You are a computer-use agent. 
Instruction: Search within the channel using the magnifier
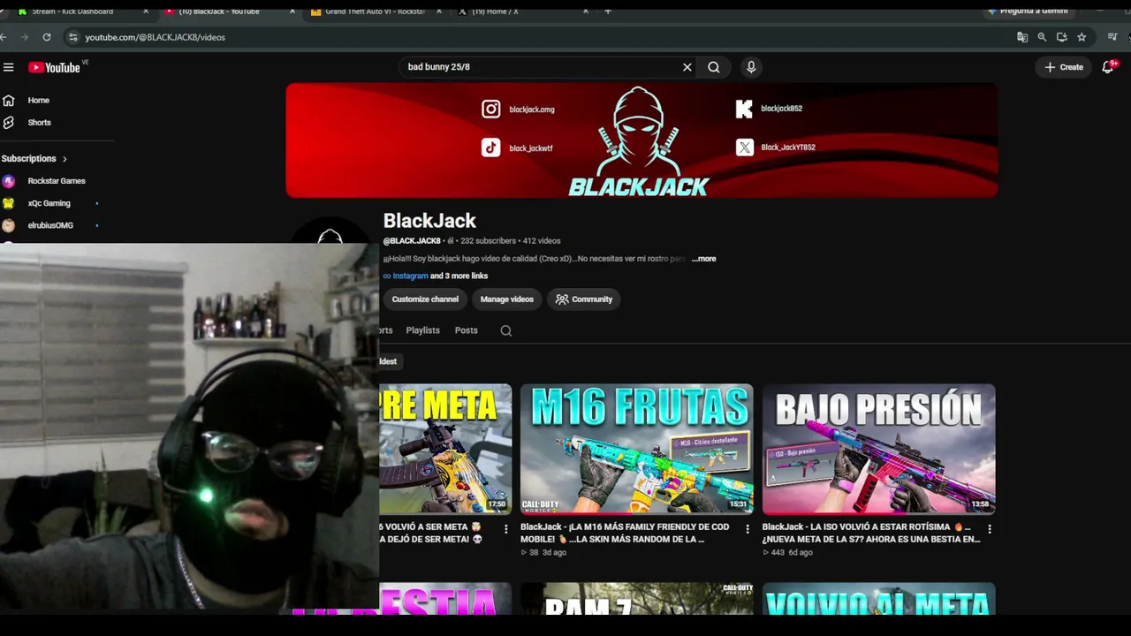[x=506, y=331]
